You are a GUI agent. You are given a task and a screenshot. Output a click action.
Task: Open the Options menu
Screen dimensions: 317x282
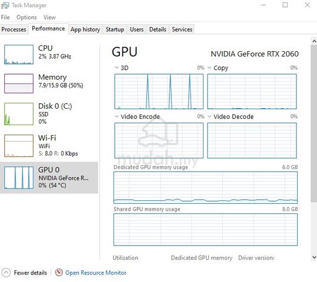26,18
